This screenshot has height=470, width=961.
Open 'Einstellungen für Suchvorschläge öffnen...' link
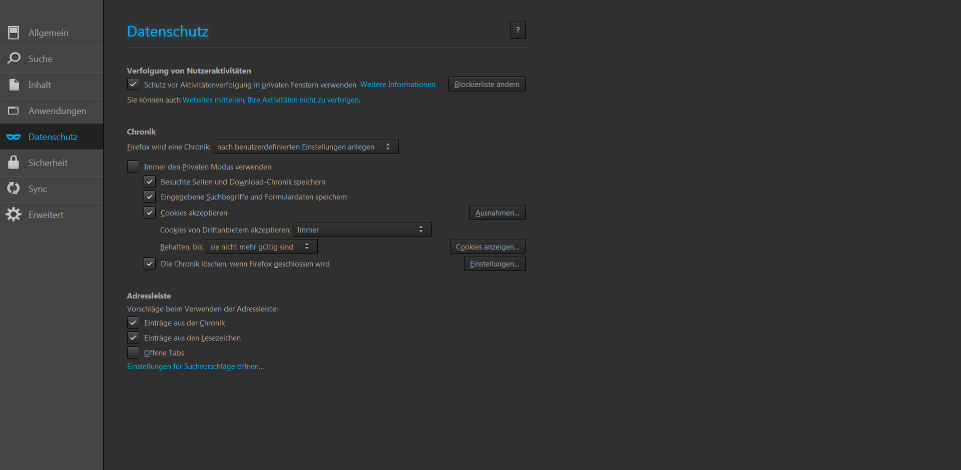point(195,366)
